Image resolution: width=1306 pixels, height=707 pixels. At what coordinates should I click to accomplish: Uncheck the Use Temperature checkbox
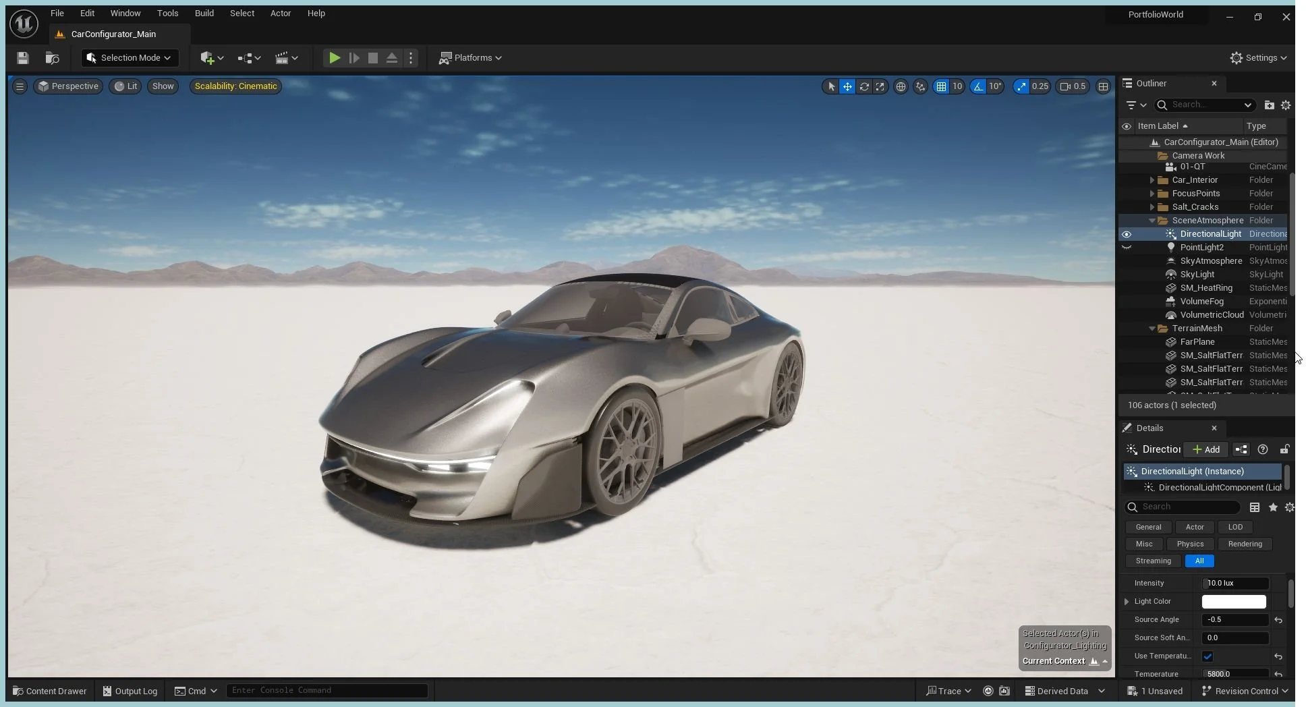(1208, 656)
